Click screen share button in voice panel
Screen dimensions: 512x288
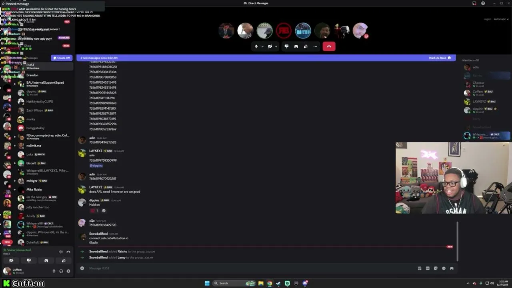(28, 260)
